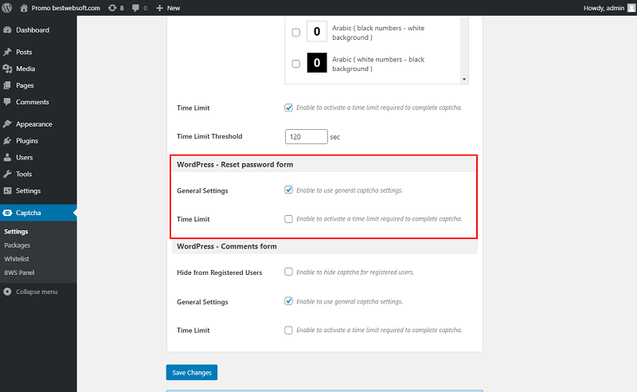The image size is (637, 392).
Task: Click the Posts pin icon
Action: pyautogui.click(x=7, y=52)
